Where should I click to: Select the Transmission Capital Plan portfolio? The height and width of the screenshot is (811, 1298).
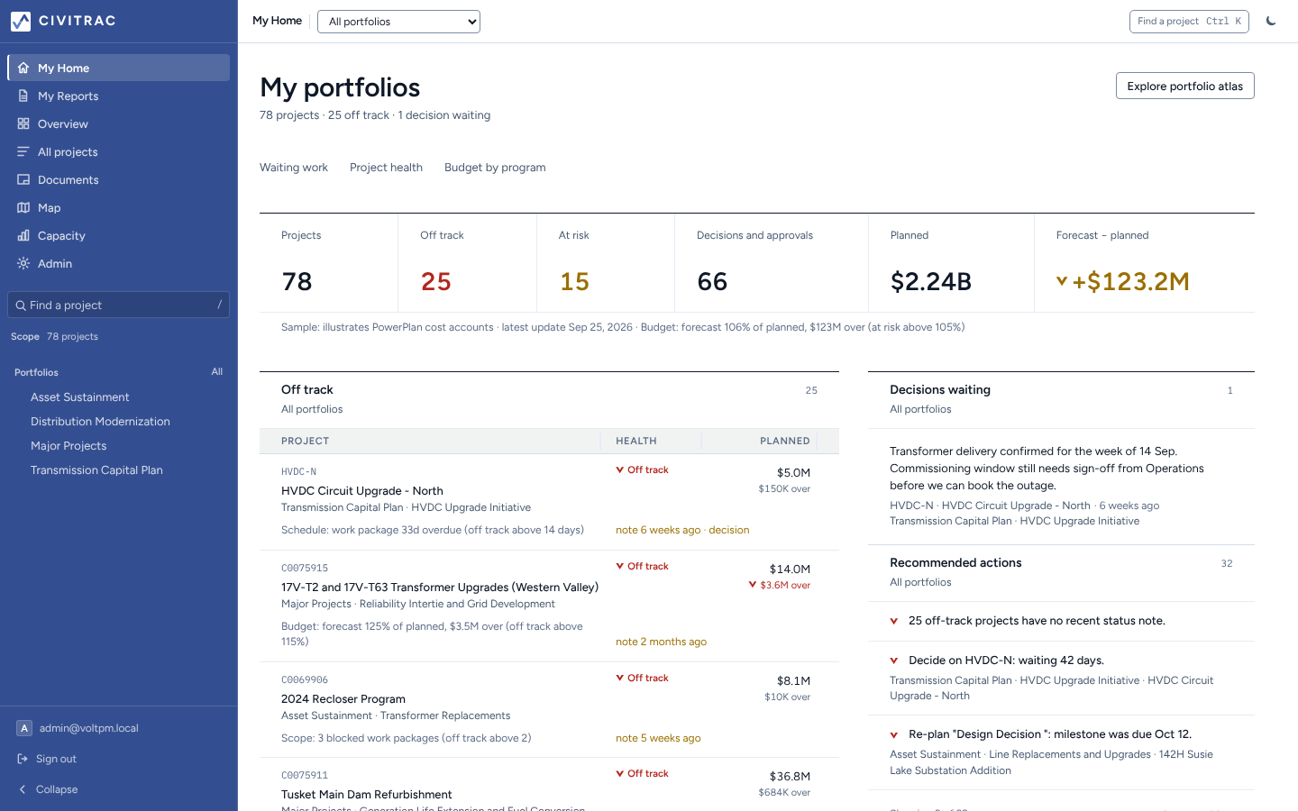pos(96,470)
